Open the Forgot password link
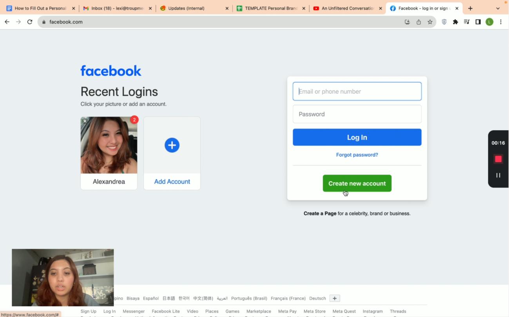 [x=357, y=155]
